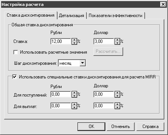Click the dollar Ставка field showing 3,00

click(104, 41)
